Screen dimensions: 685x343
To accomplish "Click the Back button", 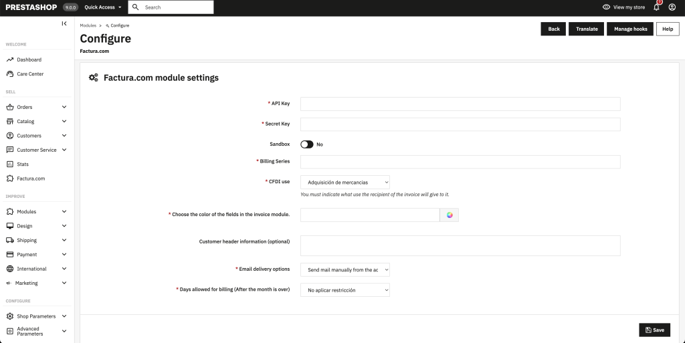I will click(x=553, y=29).
